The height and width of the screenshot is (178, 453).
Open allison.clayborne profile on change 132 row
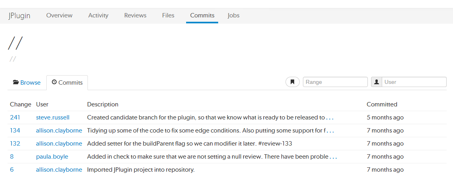tap(59, 143)
